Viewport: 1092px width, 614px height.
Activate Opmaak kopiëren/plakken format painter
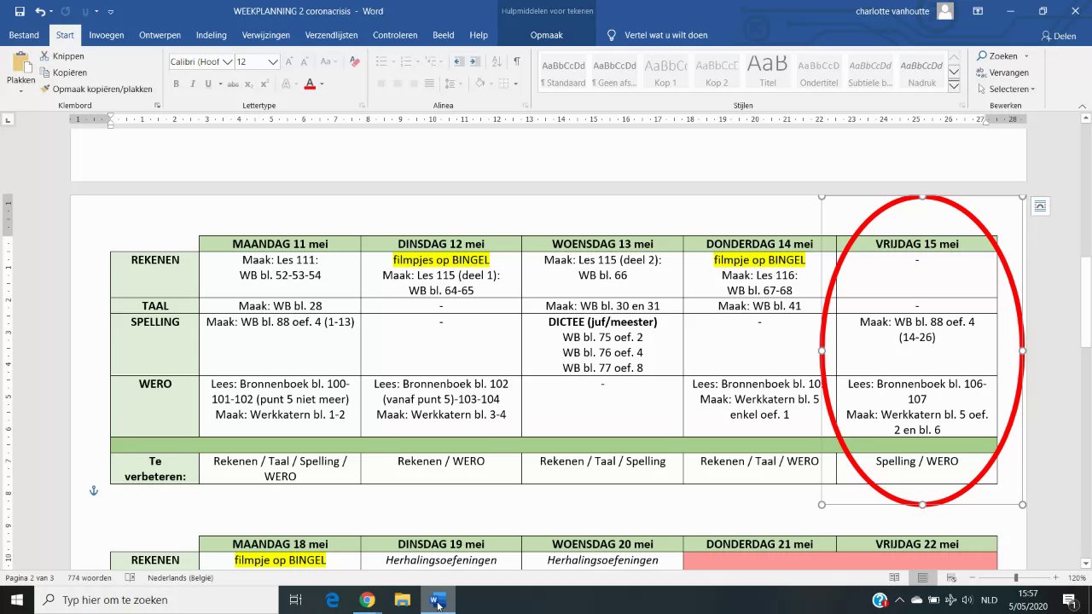[96, 89]
